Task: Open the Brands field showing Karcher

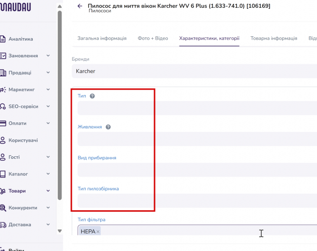Action: click(x=194, y=71)
